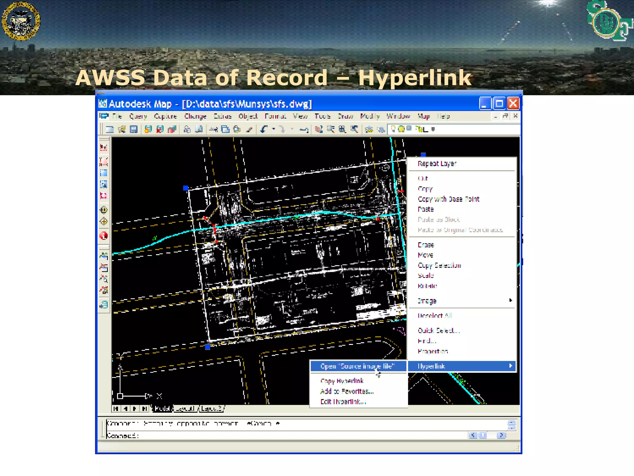Click the command window left scroll arrow

[473, 435]
